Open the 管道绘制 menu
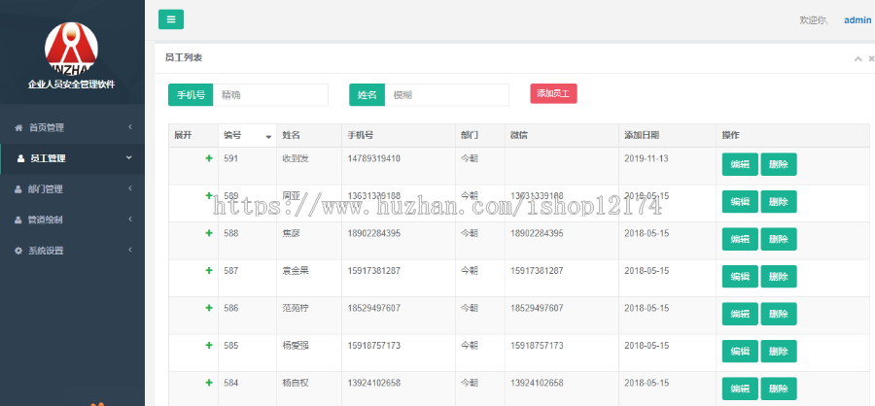Screen dimensions: 875x406 pyautogui.click(x=73, y=220)
